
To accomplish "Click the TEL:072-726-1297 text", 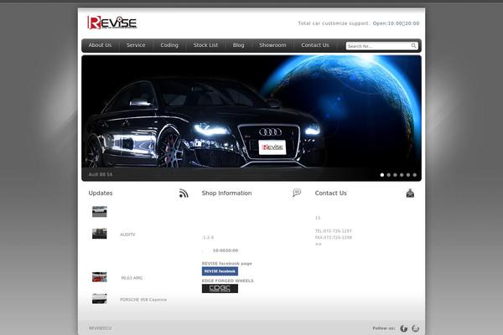I will 334,231.
